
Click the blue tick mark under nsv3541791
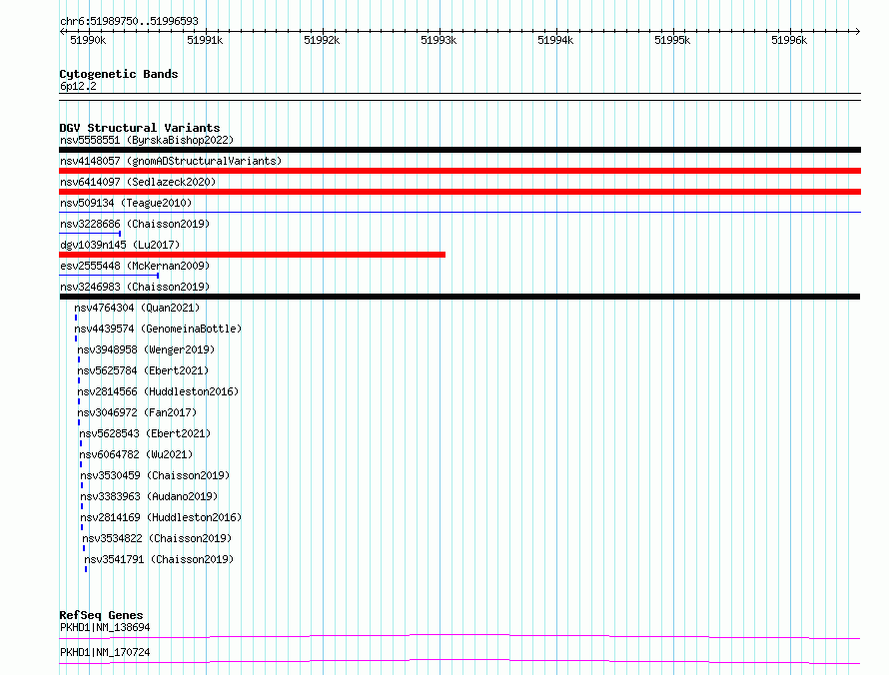click(86, 569)
